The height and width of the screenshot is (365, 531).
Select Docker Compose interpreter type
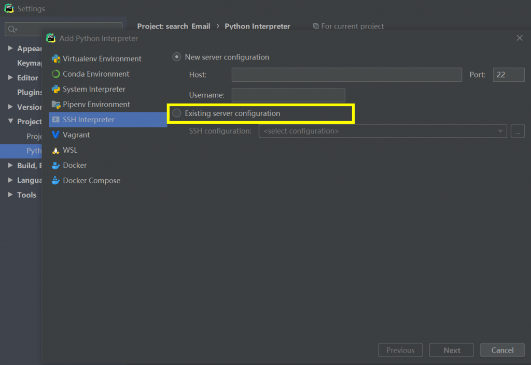(x=108, y=181)
